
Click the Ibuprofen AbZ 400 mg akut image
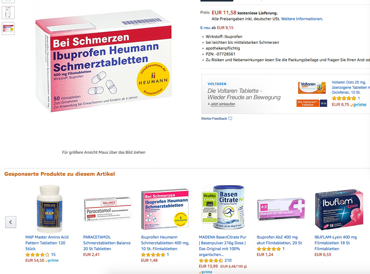(x=281, y=209)
